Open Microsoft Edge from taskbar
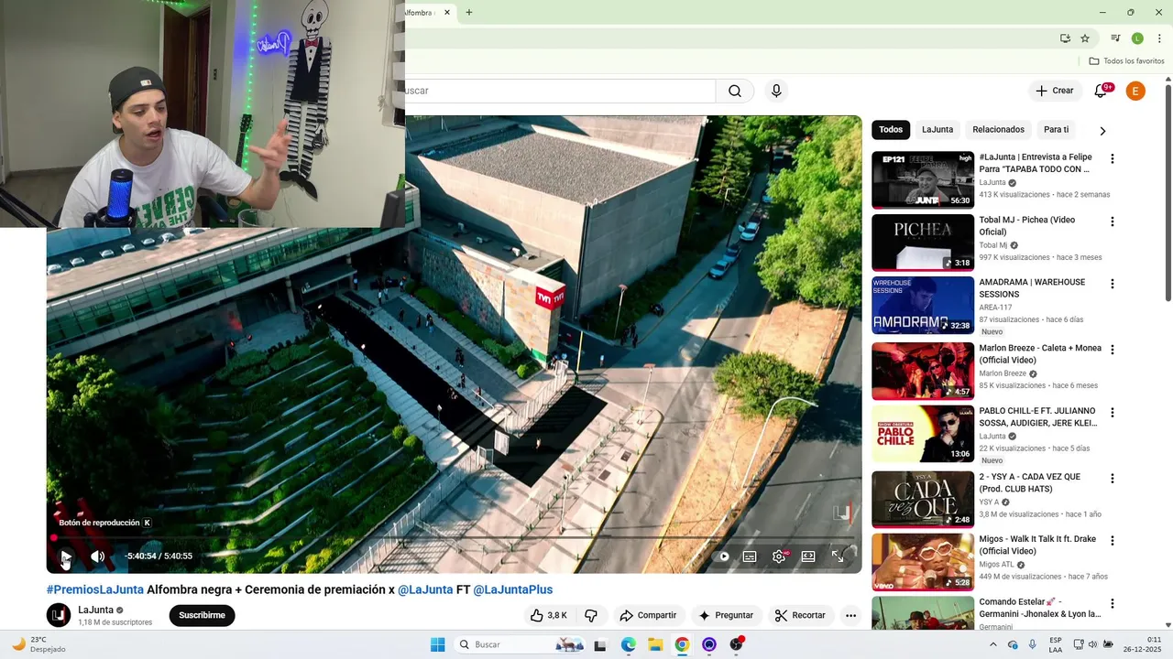 (628, 644)
